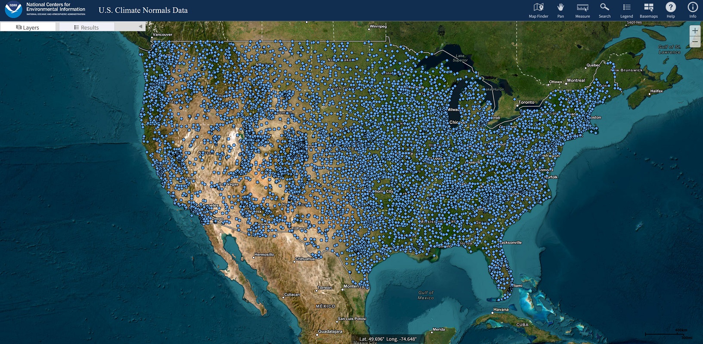Open the Help question mark icon

coord(670,10)
